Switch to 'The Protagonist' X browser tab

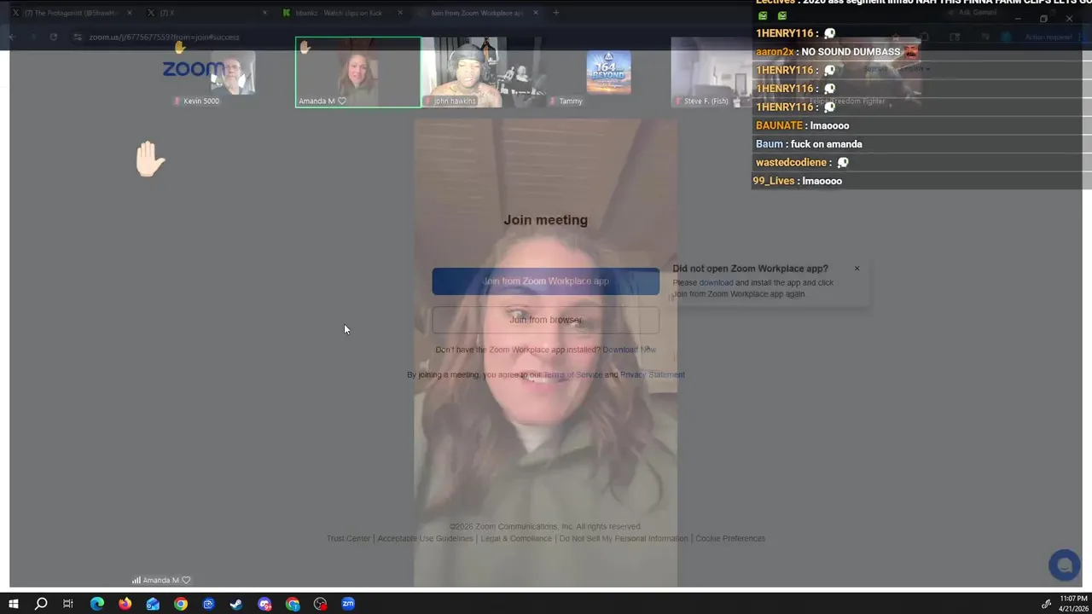coord(72,13)
